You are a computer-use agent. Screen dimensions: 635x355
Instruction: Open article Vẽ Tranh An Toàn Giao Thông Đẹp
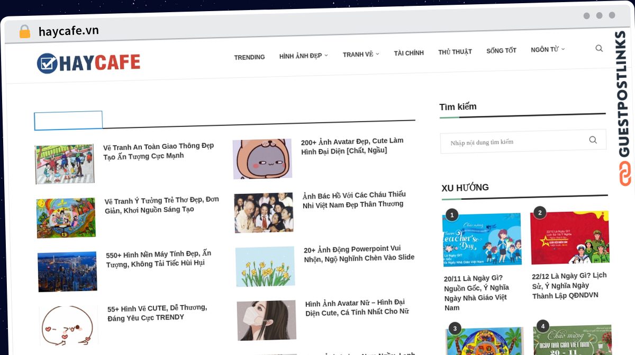[x=159, y=151]
